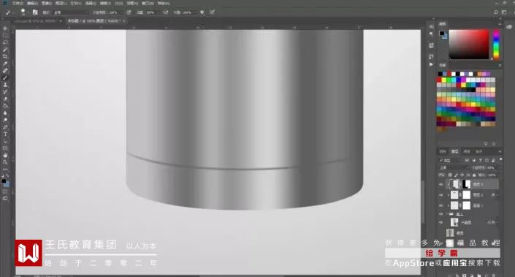Select the Crop tool
This screenshot has width=515, height=277.
click(5, 56)
